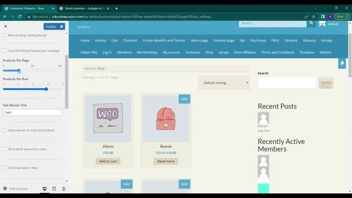
Task: Check Add a banner to Sold Out products
Action: click(4, 130)
